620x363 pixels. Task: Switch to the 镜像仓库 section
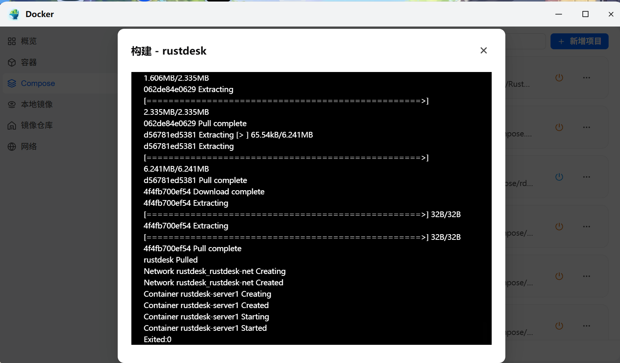[36, 125]
